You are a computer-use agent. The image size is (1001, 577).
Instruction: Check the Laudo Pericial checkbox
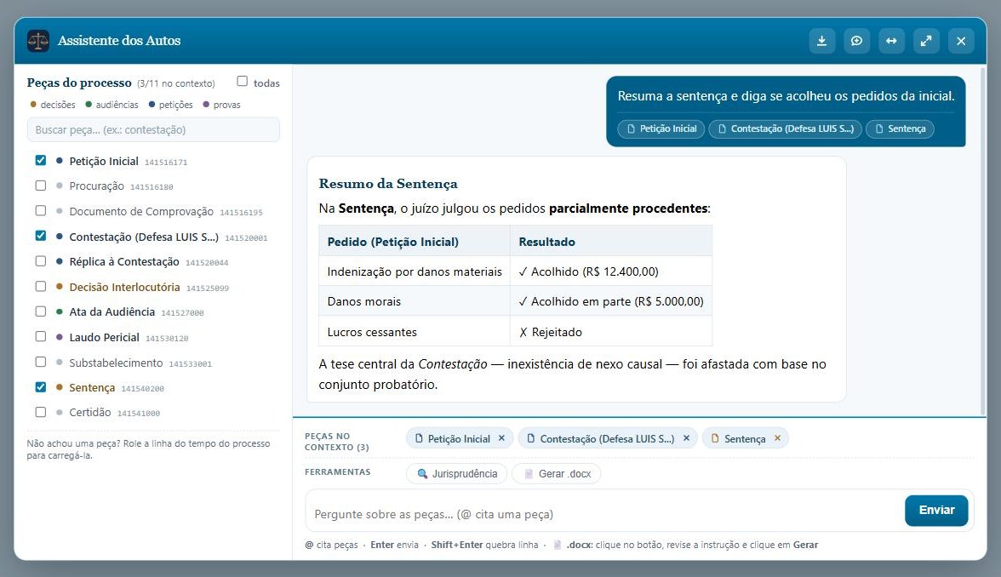coord(41,336)
